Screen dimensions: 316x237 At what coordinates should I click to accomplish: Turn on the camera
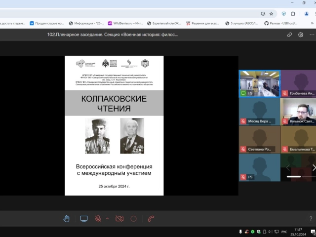coord(119,219)
